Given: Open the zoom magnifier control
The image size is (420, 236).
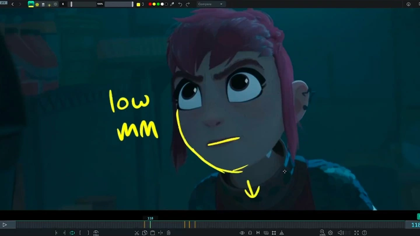Looking at the screenshot, I should (321, 232).
